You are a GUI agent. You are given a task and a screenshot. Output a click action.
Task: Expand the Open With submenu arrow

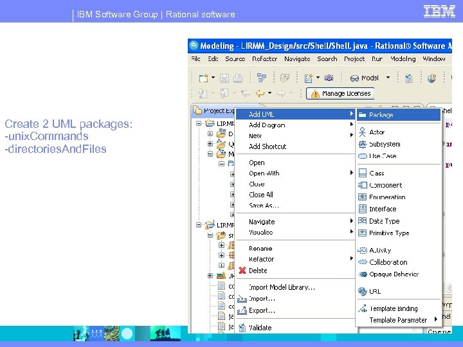pyautogui.click(x=351, y=172)
